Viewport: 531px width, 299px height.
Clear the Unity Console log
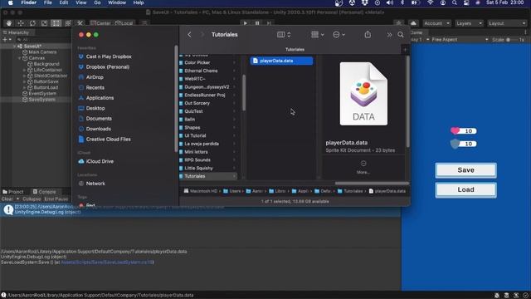click(x=7, y=199)
